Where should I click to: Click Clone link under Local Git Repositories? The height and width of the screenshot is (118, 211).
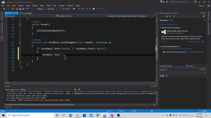pos(176,49)
